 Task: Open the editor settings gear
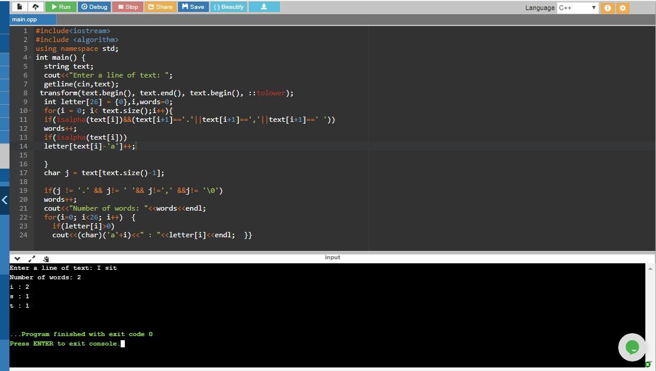point(622,8)
